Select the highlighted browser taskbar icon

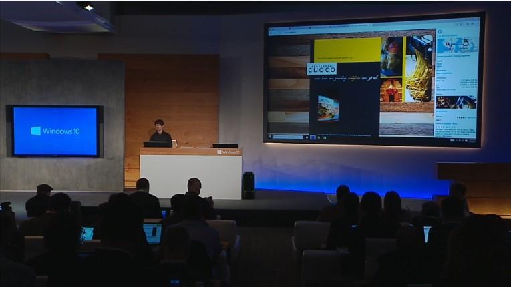(313, 137)
